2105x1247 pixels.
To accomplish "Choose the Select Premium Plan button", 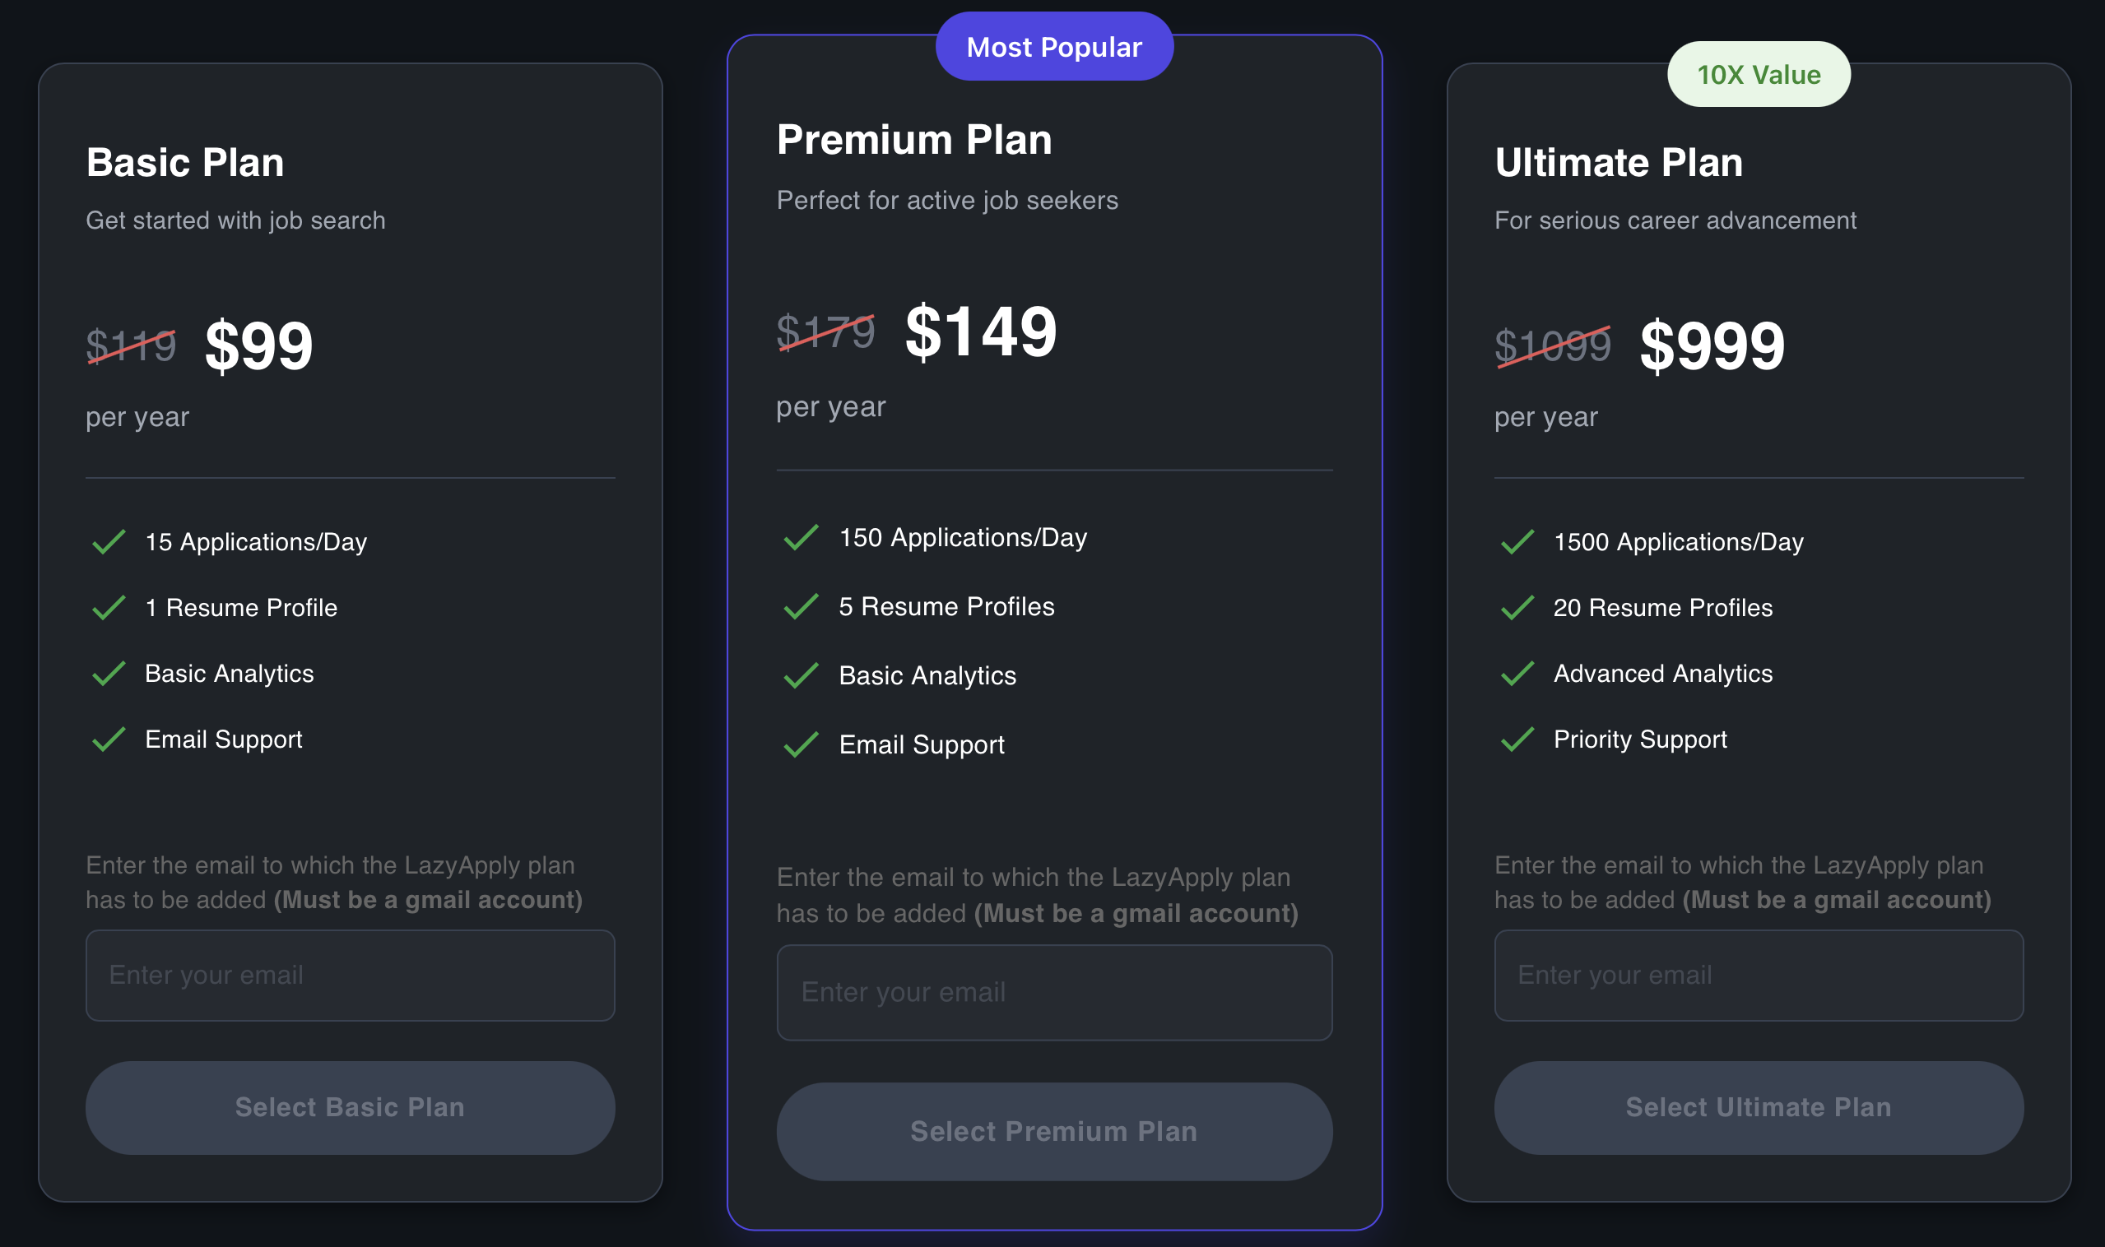I will click(1054, 1131).
